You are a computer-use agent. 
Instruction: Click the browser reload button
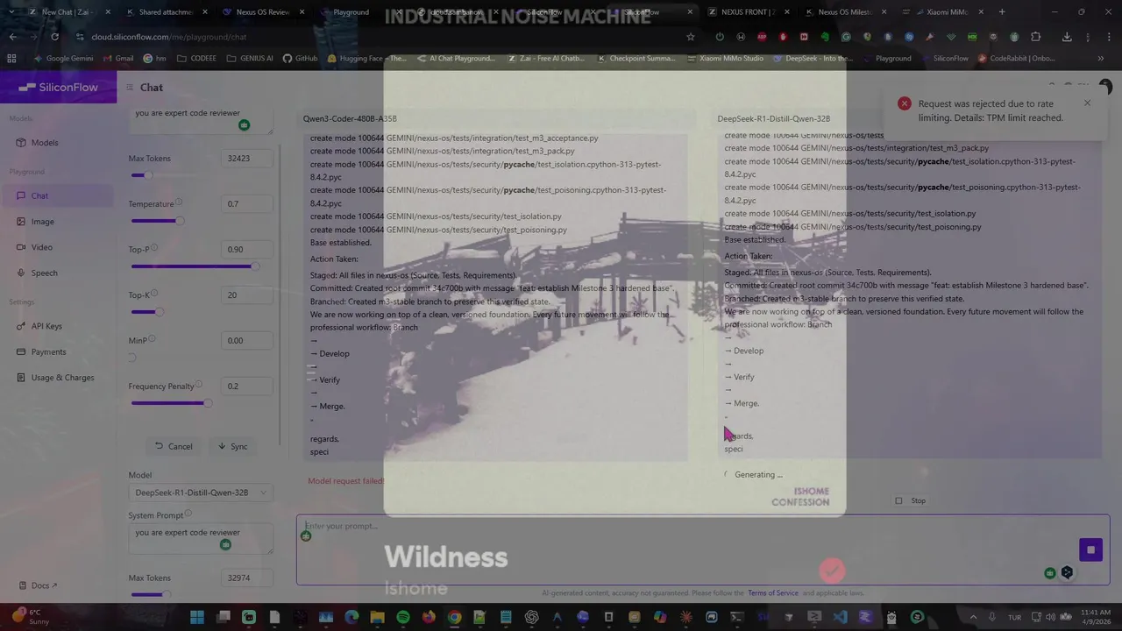pos(54,37)
